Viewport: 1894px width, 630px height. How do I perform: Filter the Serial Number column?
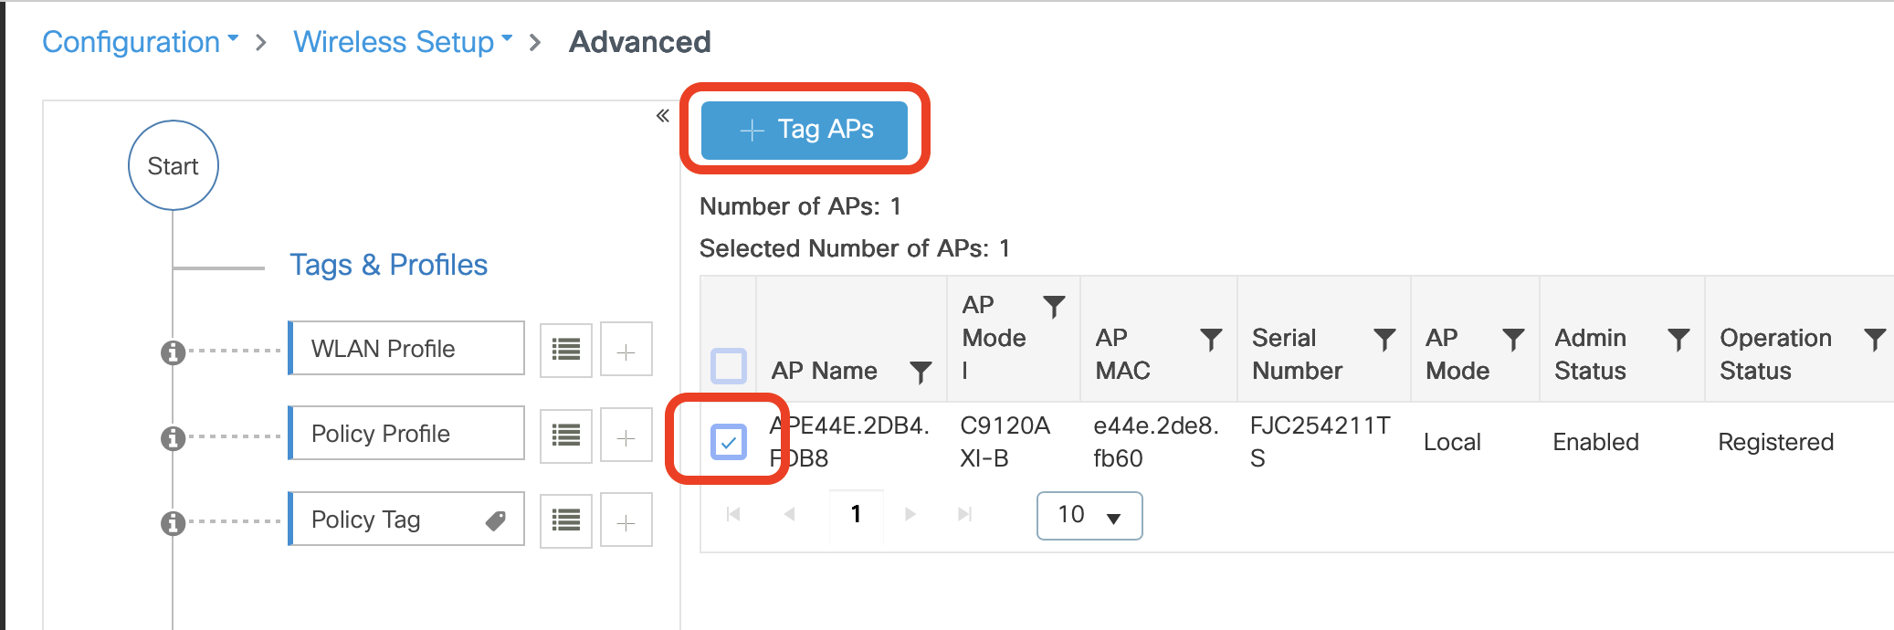(x=1384, y=340)
